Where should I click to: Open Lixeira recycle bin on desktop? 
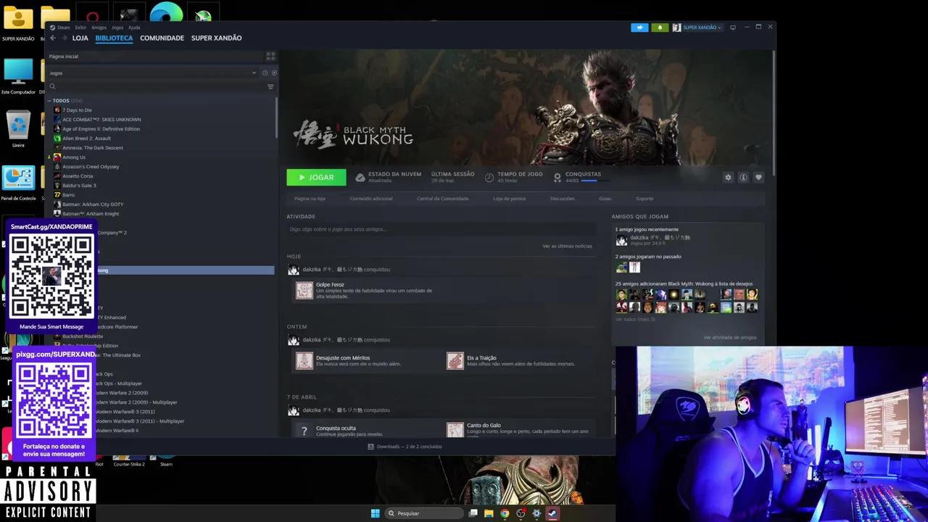click(18, 129)
